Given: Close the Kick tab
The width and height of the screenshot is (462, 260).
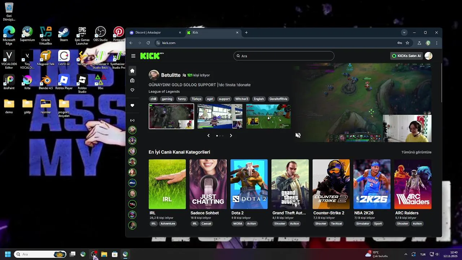Looking at the screenshot, I should [237, 32].
